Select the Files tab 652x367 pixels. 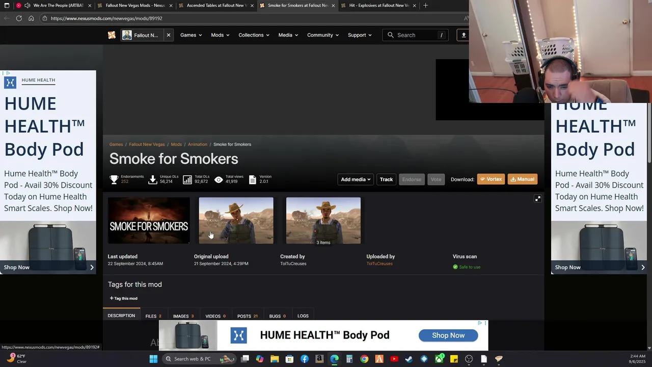tap(153, 316)
